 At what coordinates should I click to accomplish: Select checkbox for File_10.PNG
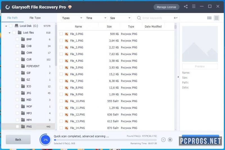61,101
